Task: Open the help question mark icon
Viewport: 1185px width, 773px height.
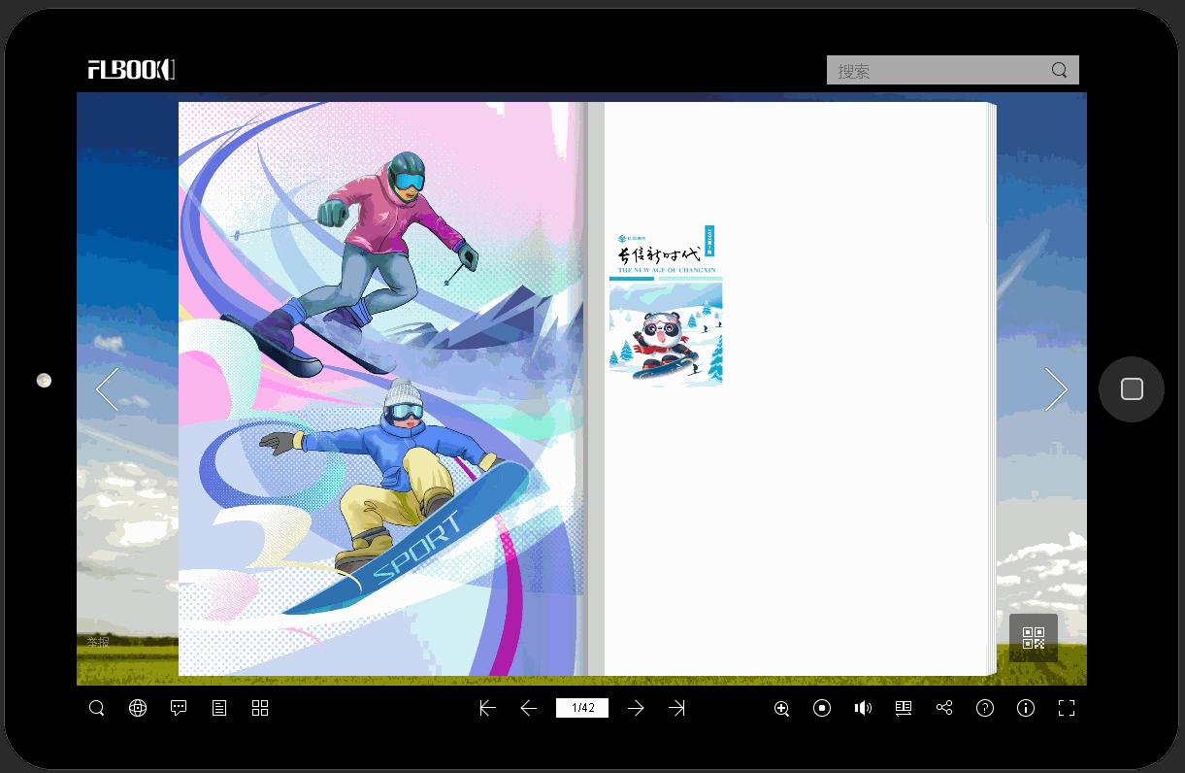Action: click(x=985, y=708)
